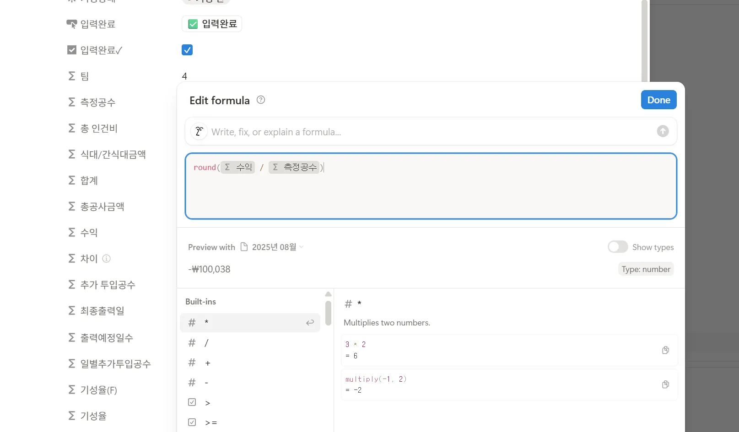Copy the '3 * 2' example formula
The image size is (739, 432).
pyautogui.click(x=665, y=350)
